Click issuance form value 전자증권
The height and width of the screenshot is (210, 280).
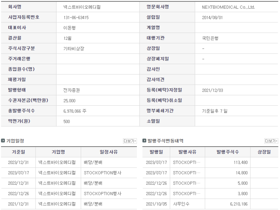71,90
